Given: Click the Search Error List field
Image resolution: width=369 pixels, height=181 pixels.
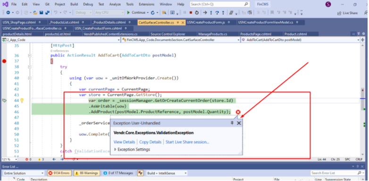Looking at the screenshot, I should tap(336, 173).
